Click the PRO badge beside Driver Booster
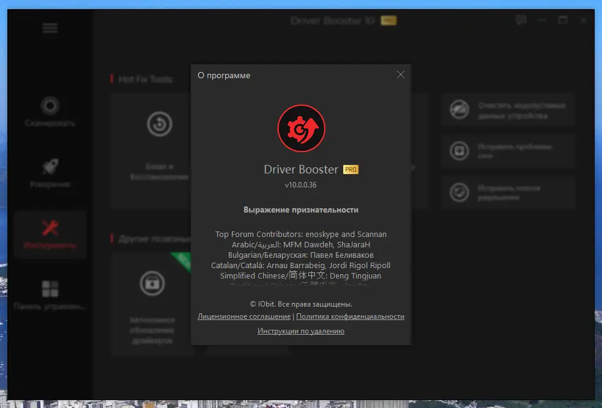The width and height of the screenshot is (602, 408). pos(351,169)
